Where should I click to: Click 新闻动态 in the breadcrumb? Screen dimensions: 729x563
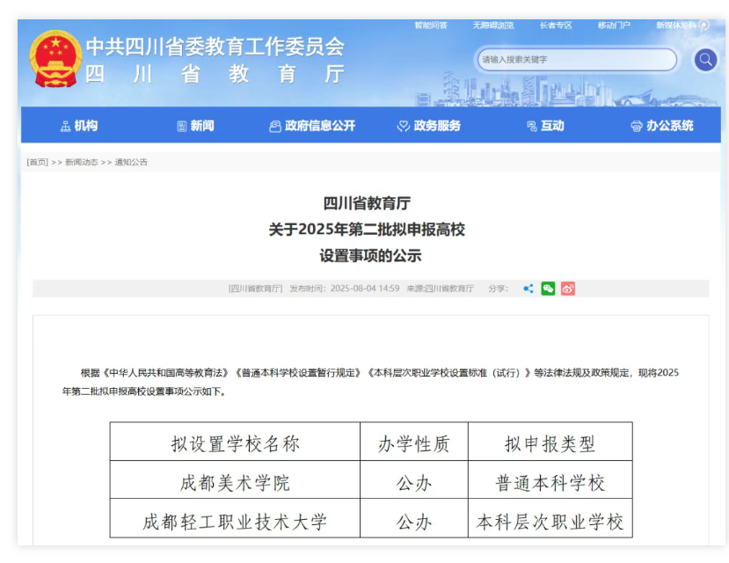tap(82, 162)
